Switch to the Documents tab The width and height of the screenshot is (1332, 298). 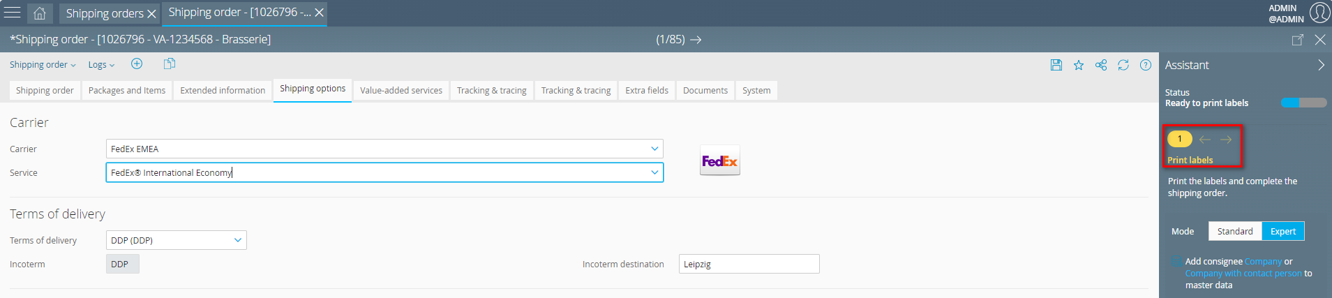705,91
